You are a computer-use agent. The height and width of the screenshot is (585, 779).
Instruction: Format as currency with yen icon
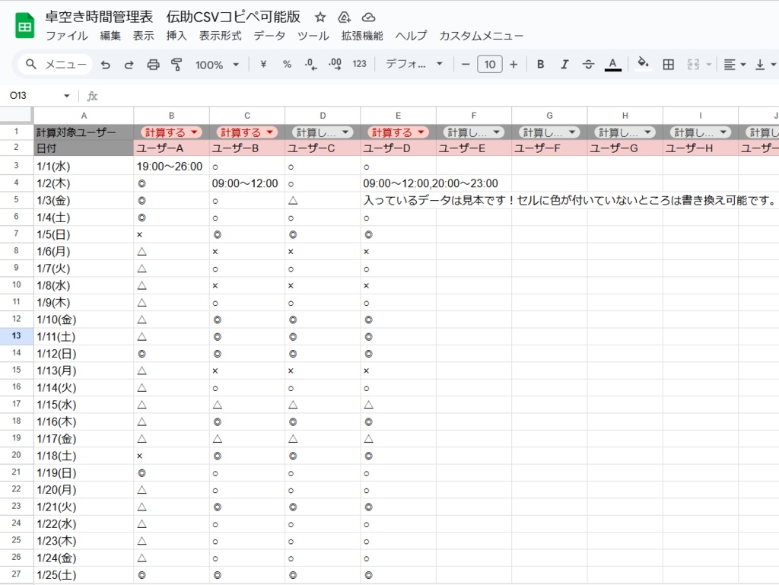pos(263,64)
